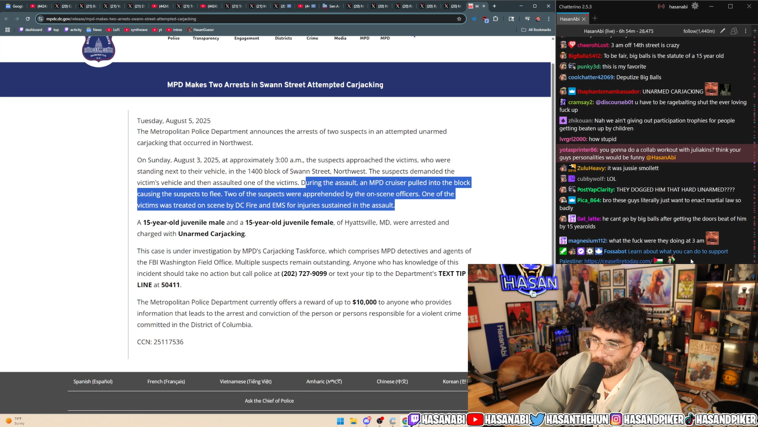Screen dimensions: 758x427
Task: Open the Crime site menu
Action: click(x=312, y=38)
